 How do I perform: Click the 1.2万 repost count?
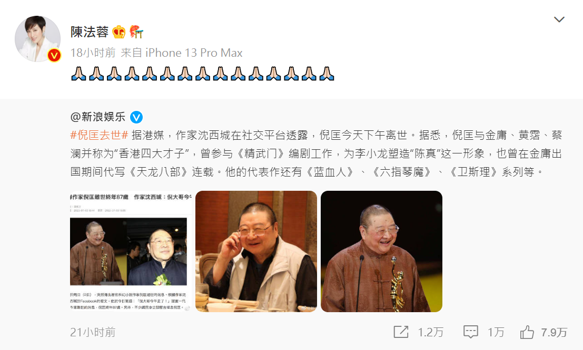430,332
